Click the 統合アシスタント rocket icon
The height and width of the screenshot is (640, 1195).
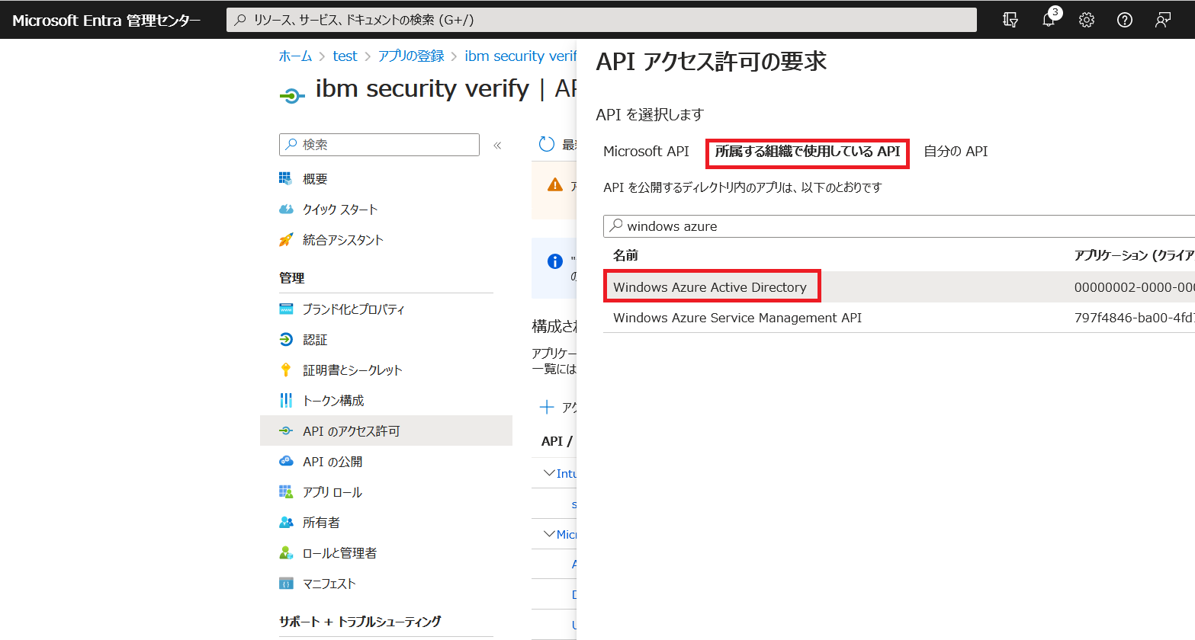pos(286,239)
